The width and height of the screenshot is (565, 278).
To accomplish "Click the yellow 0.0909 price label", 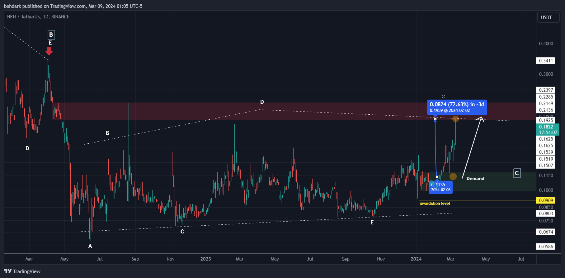I will coord(546,200).
